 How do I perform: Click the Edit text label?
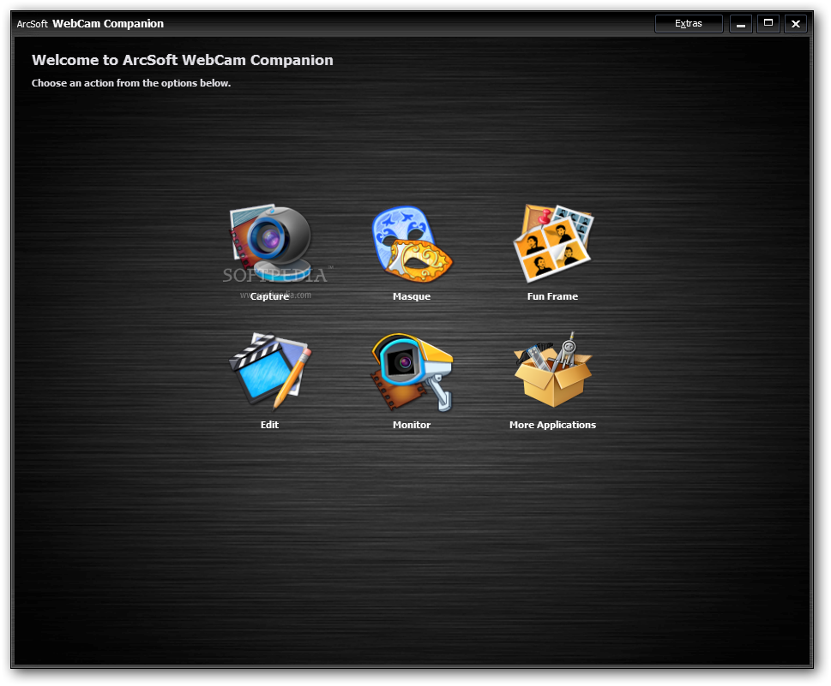[x=269, y=425]
